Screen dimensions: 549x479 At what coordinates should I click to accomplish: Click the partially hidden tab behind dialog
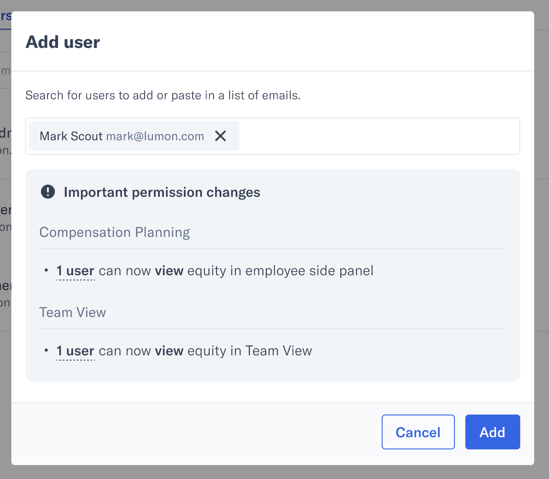click(x=6, y=17)
